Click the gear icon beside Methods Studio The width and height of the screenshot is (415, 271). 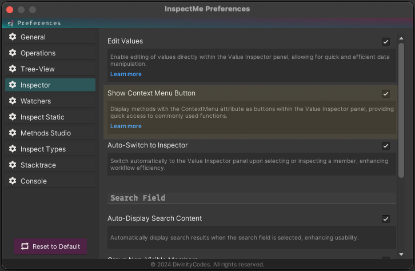(x=13, y=133)
